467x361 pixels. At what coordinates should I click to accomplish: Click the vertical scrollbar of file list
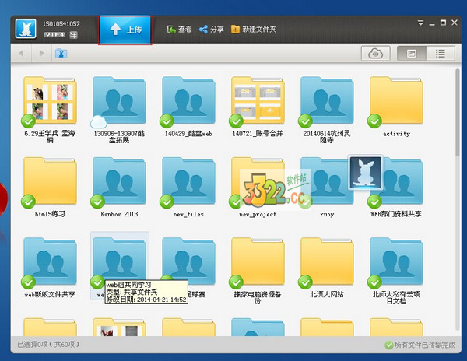click(458, 113)
